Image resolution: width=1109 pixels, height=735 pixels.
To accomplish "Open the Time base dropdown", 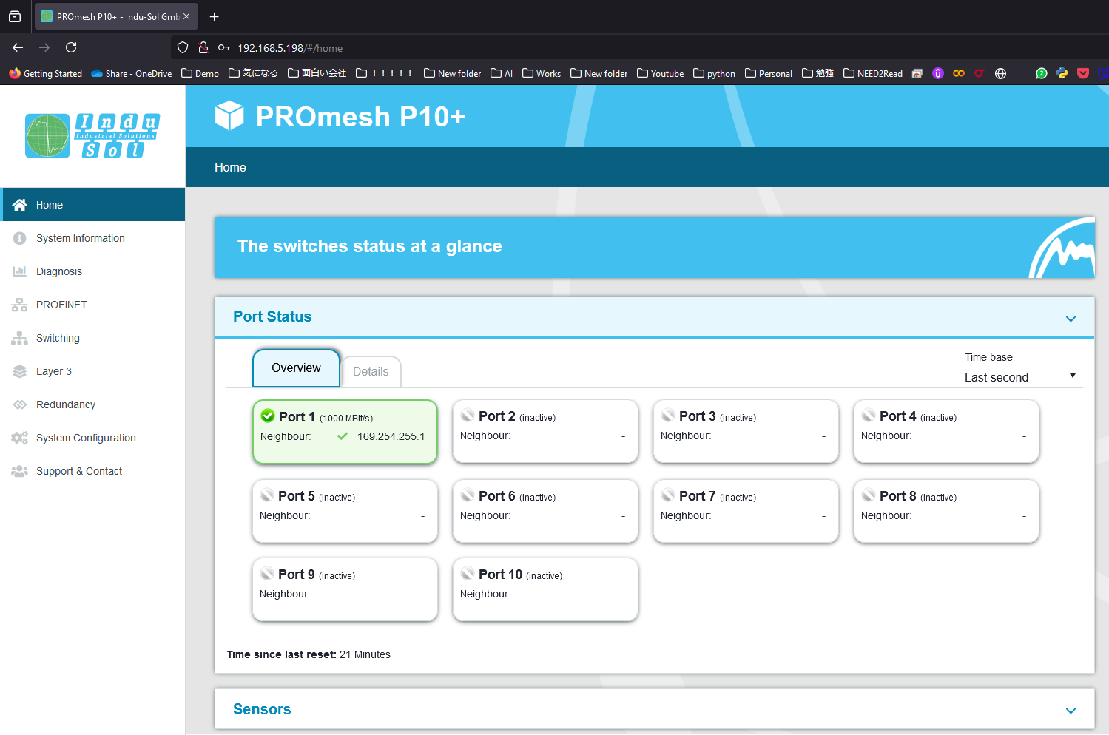I will 1023,377.
